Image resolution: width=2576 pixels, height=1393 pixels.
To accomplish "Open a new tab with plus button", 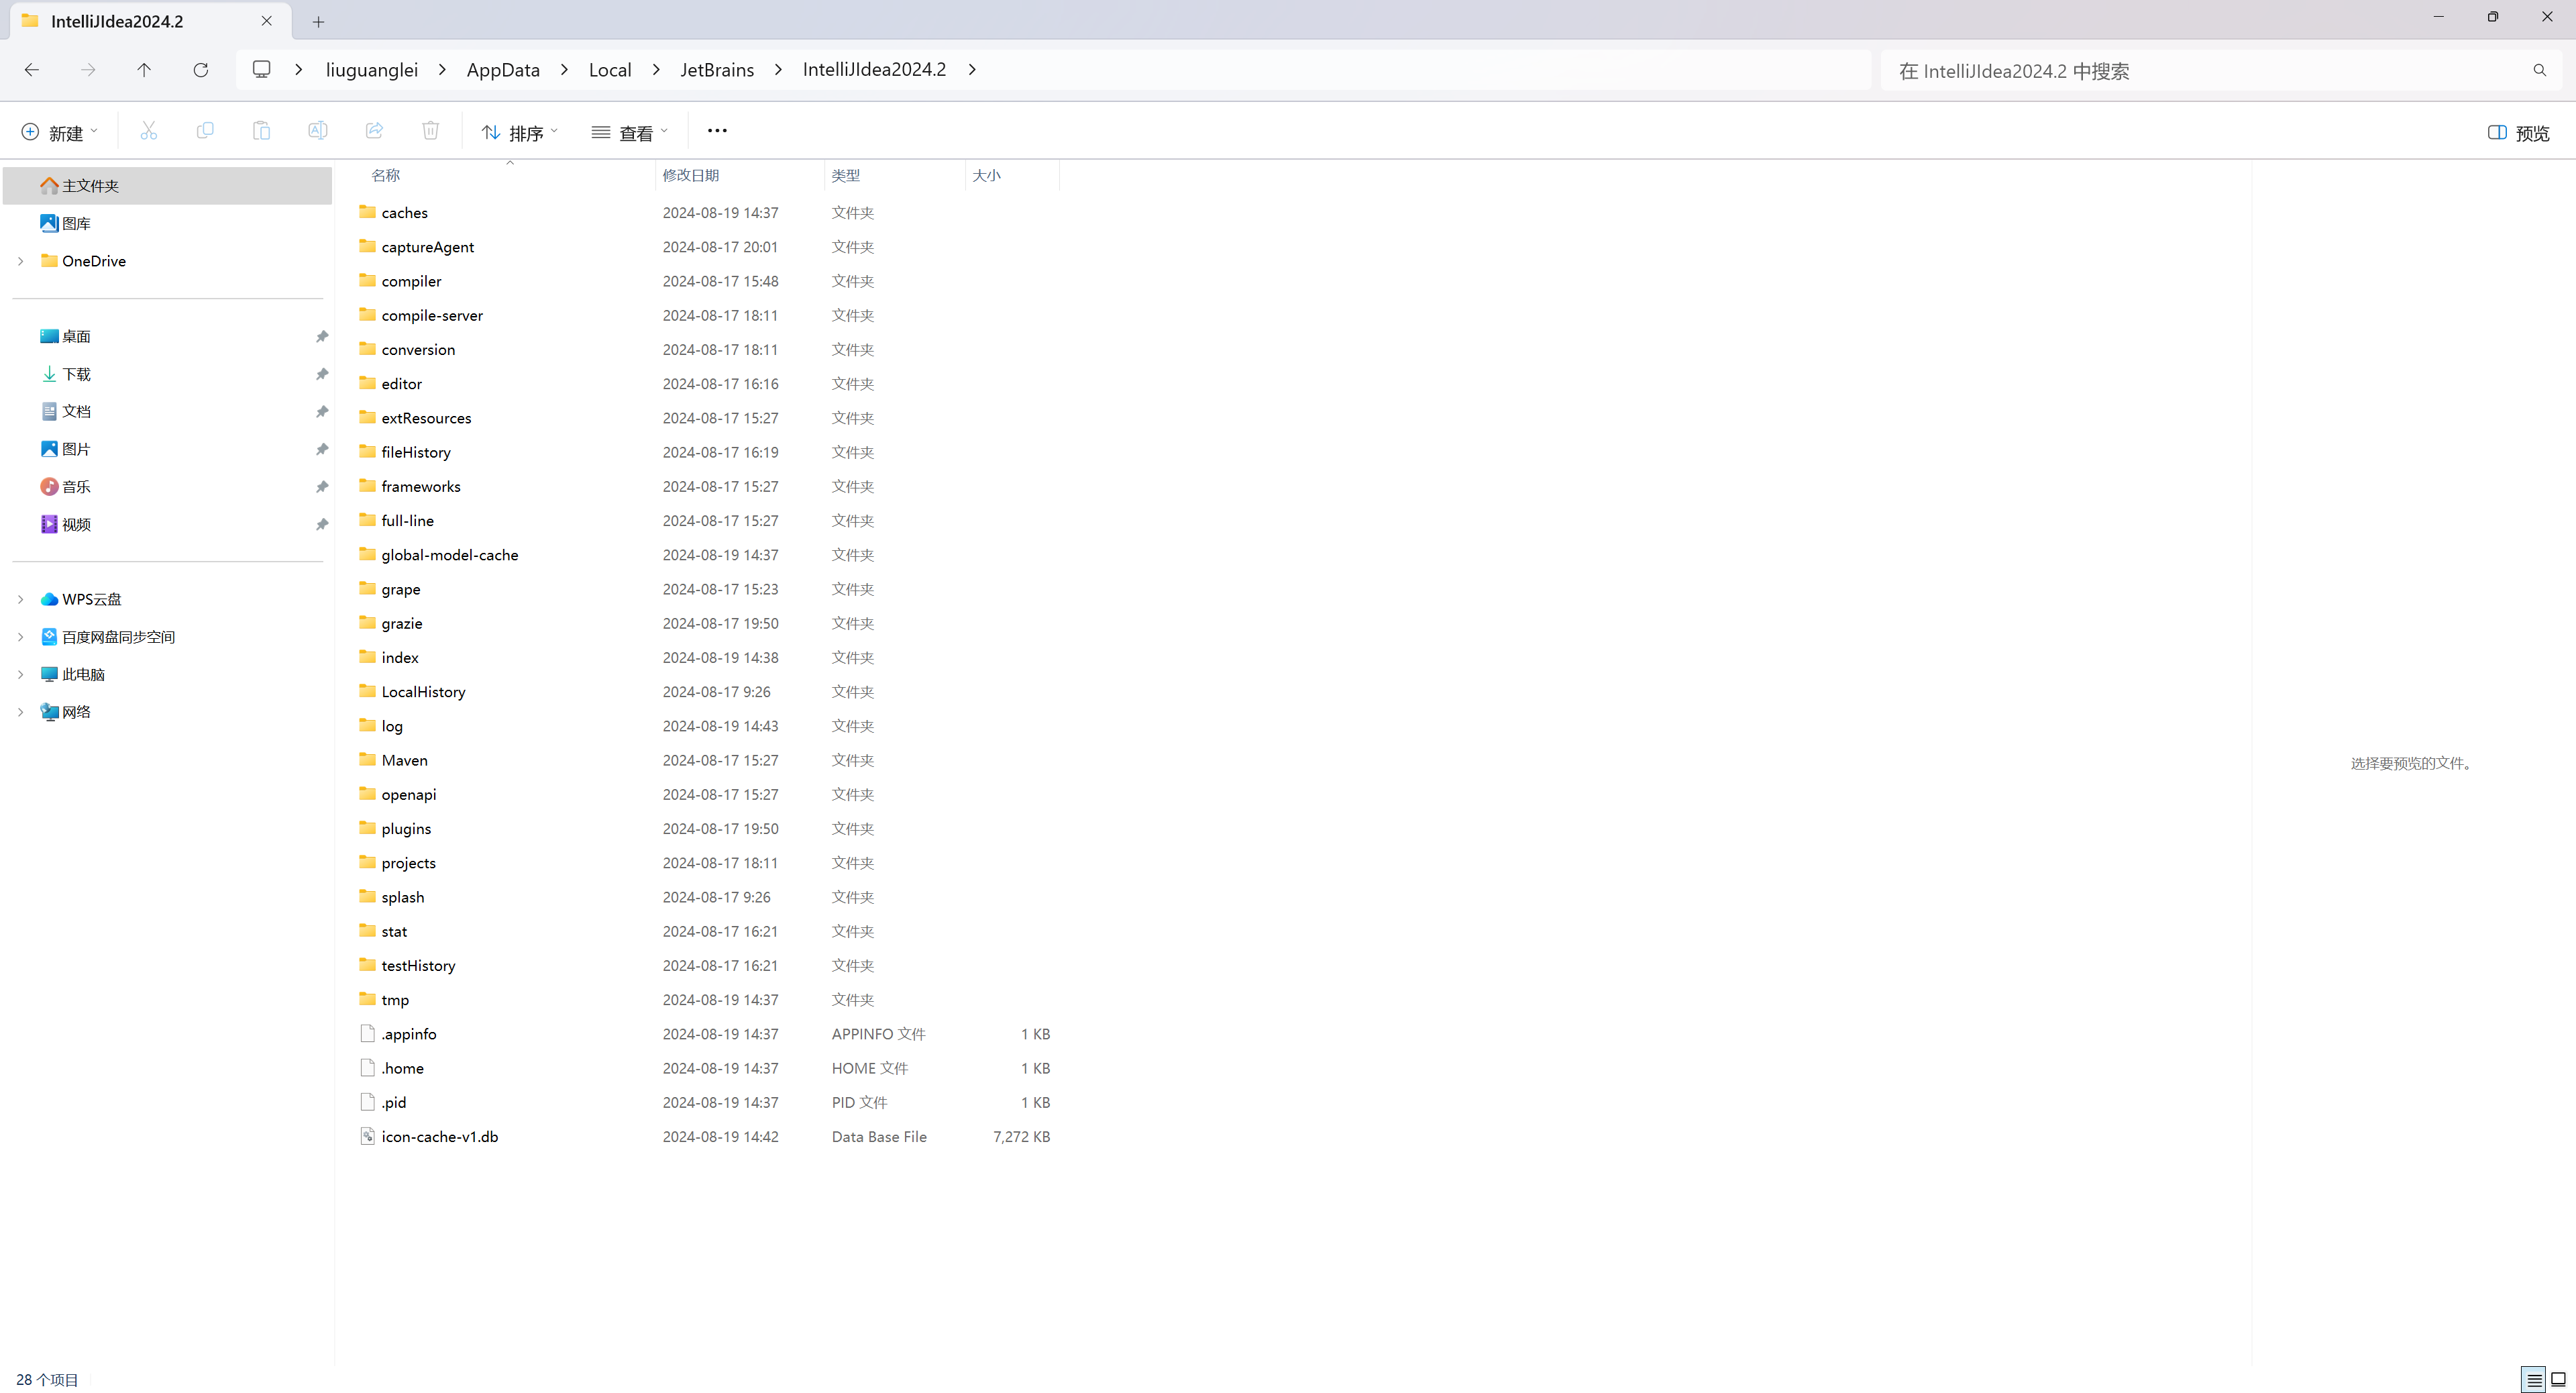I will tap(318, 21).
